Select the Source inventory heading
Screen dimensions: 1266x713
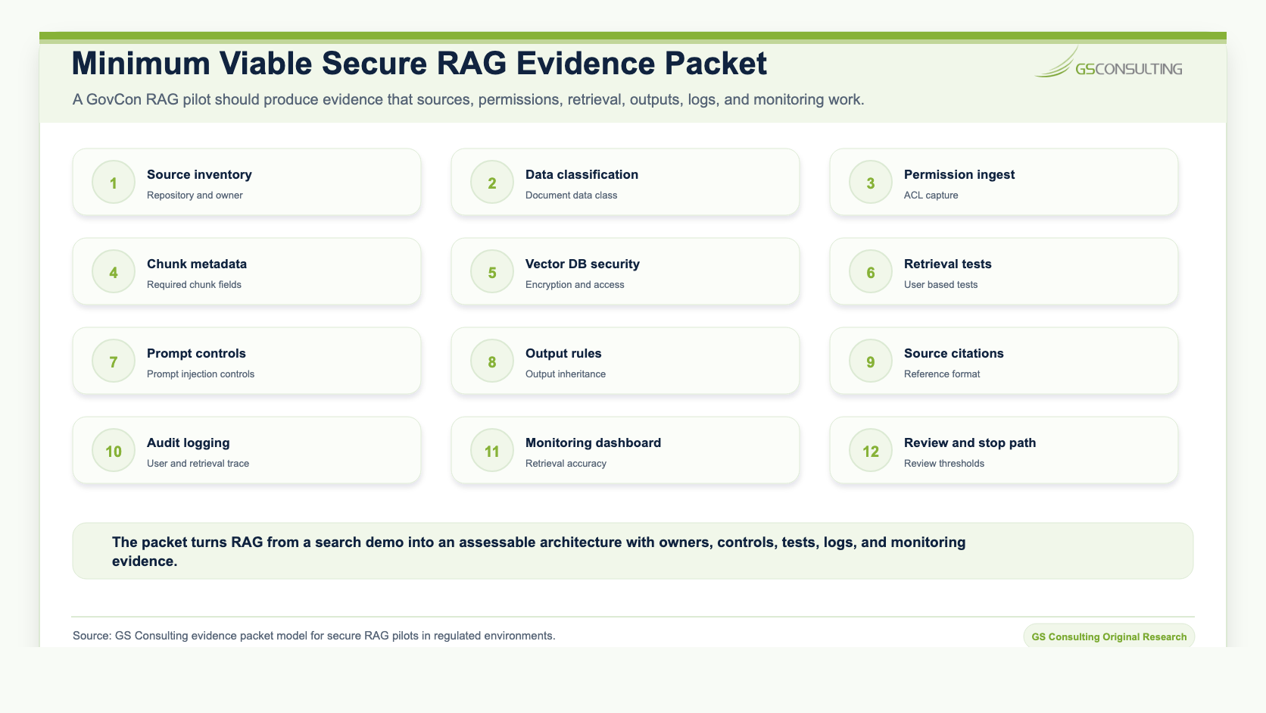(x=199, y=174)
